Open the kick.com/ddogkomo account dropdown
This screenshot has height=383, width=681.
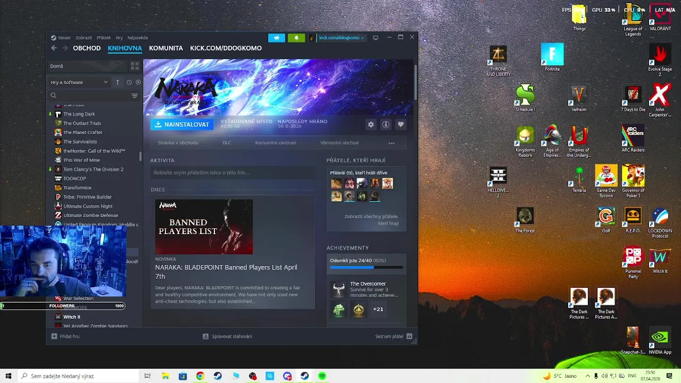click(341, 38)
